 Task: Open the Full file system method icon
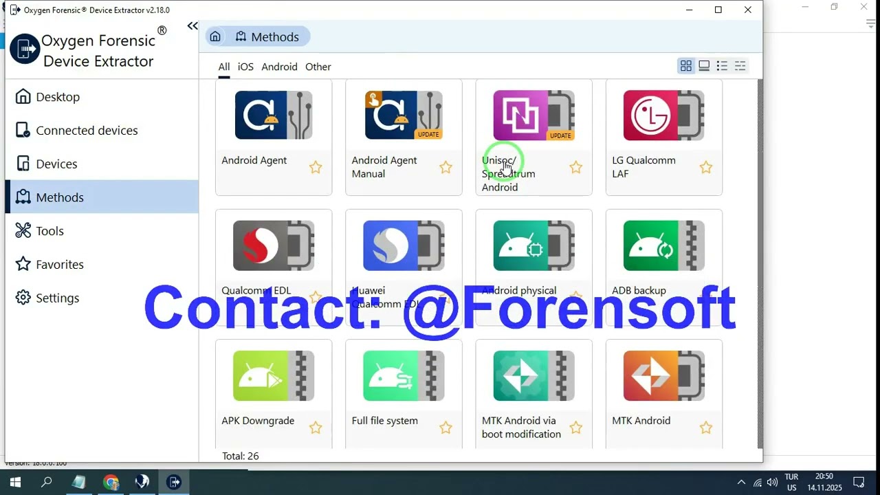[x=404, y=376]
